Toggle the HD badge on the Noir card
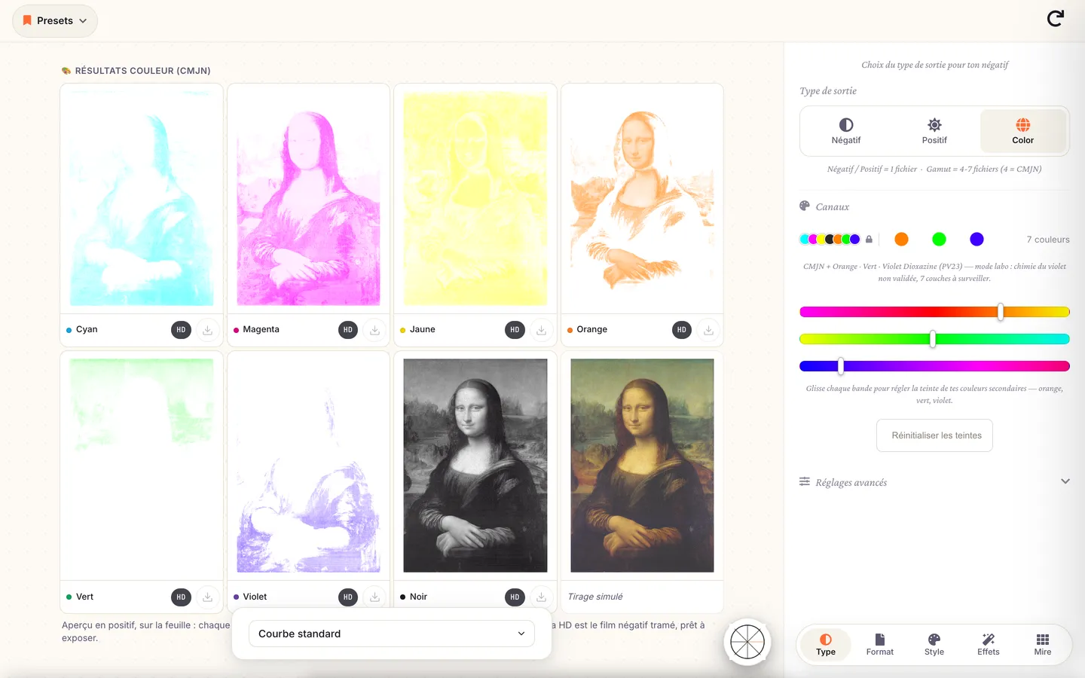The width and height of the screenshot is (1085, 678). [515, 597]
